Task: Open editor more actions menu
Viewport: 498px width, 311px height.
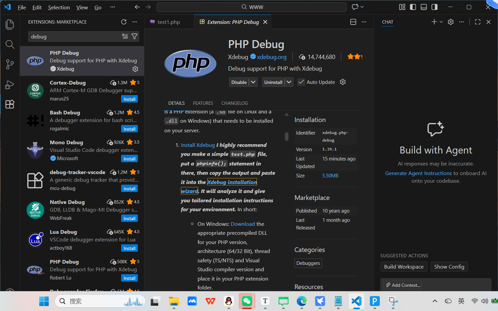Action: (x=364, y=22)
